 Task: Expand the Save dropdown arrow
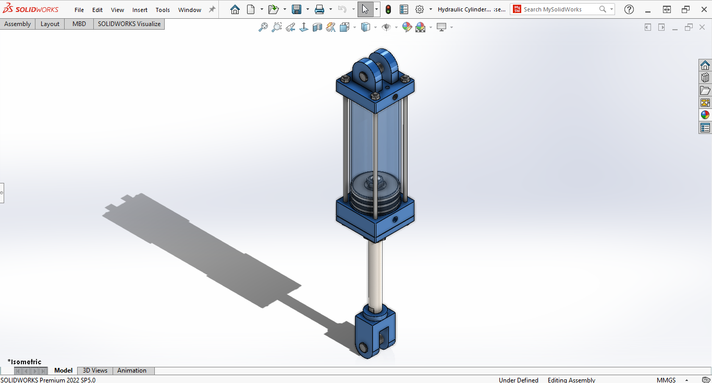click(x=308, y=9)
